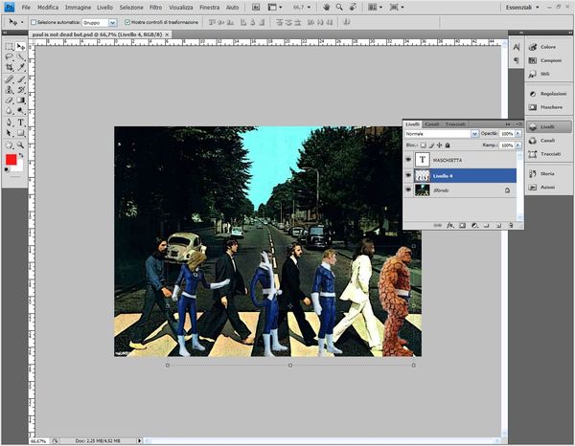
Task: Reset default foreground and background colors
Action: 7,169
